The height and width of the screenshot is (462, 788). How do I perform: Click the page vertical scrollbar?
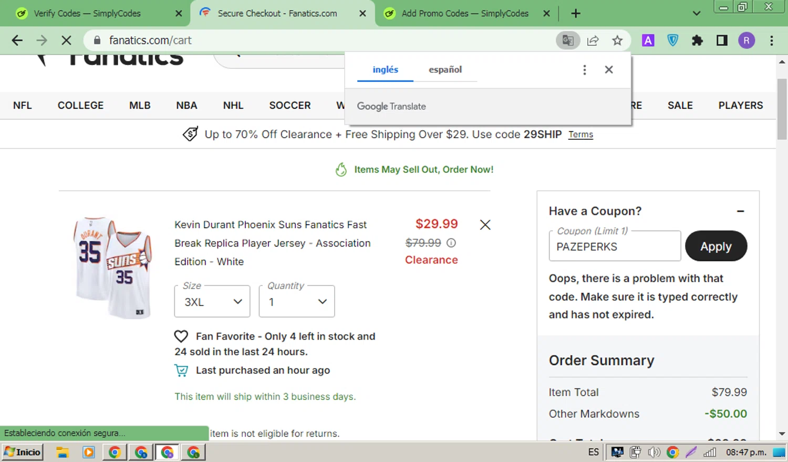coord(782,109)
